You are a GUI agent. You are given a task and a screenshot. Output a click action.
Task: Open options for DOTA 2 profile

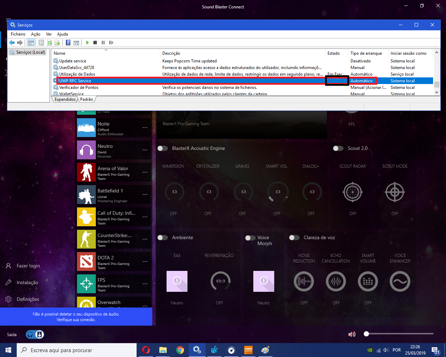(x=145, y=262)
